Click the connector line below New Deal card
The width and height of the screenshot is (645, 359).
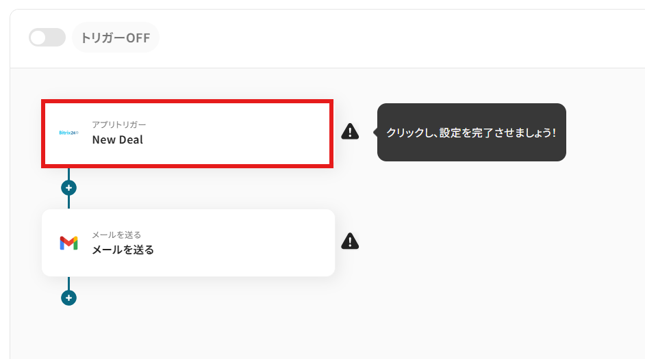coord(68,174)
